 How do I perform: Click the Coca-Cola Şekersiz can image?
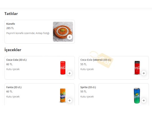tap(137, 68)
